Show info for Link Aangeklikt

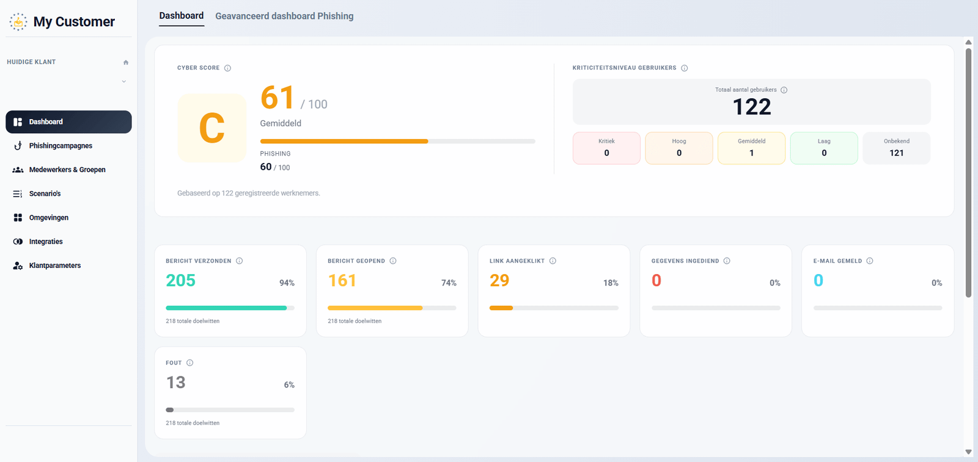click(553, 261)
